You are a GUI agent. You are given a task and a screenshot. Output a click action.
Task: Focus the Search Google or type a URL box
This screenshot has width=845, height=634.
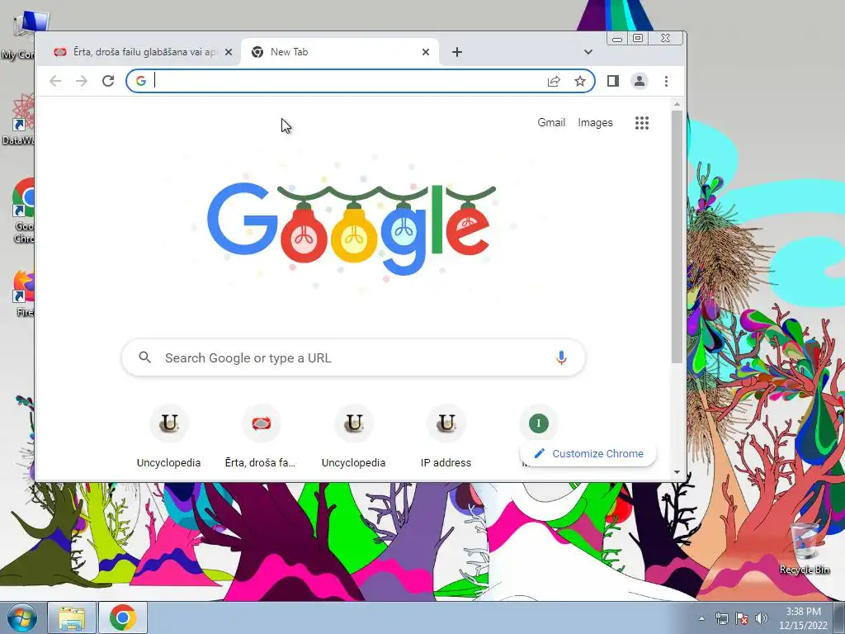[353, 357]
